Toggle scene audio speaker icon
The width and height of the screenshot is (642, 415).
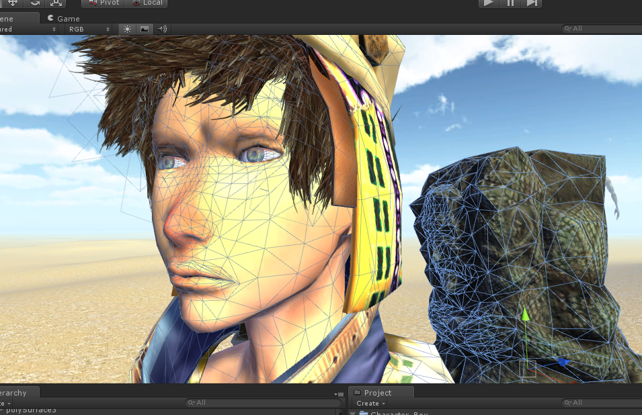(162, 29)
